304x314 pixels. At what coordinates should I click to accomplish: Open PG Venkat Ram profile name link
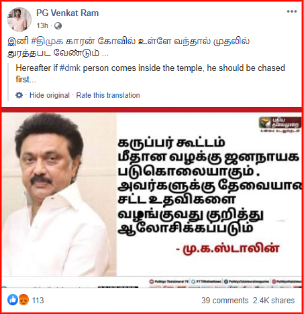tap(67, 13)
